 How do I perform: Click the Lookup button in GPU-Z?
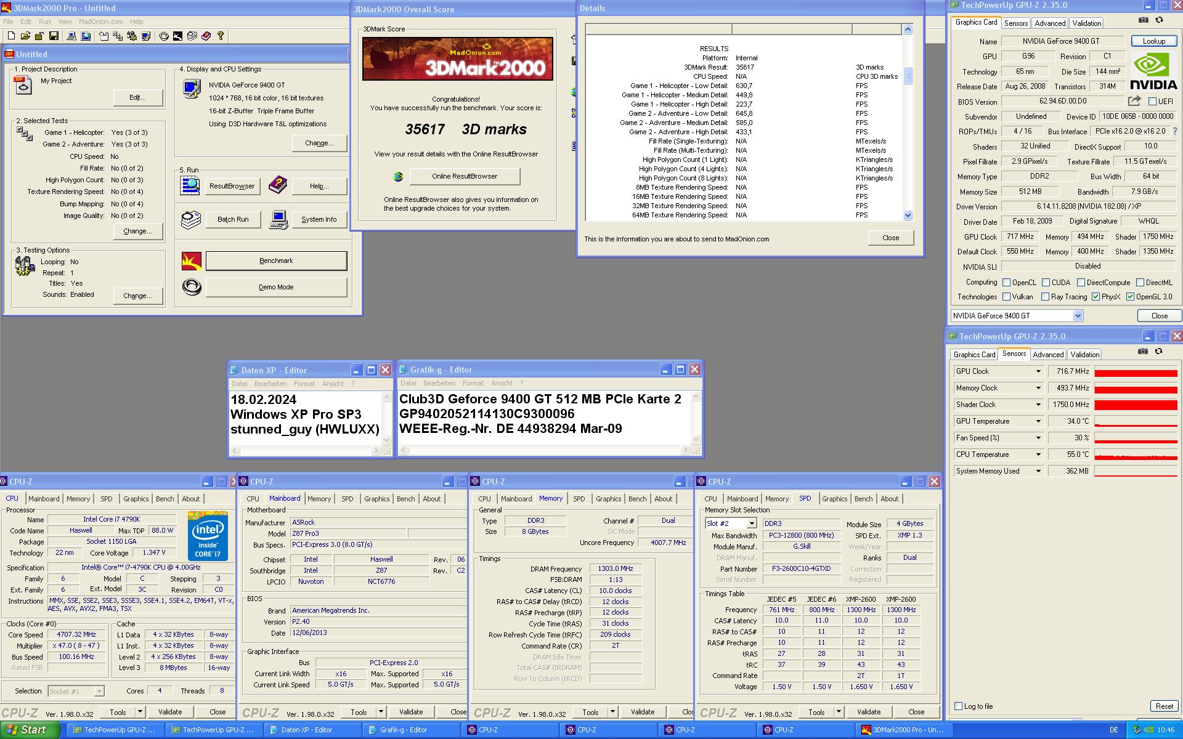coord(1153,41)
